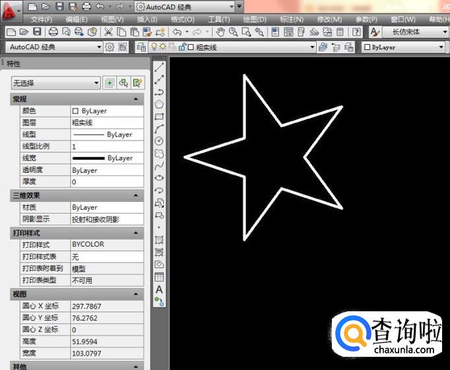Click the 颜色 ByLayer color swatch field
Screen dimensions: 450x370
[107, 111]
